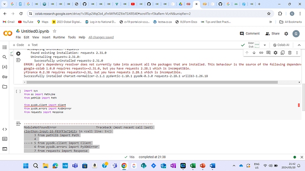Go back in the browser
Viewport: 305px width, 171px height.
click(5, 14)
